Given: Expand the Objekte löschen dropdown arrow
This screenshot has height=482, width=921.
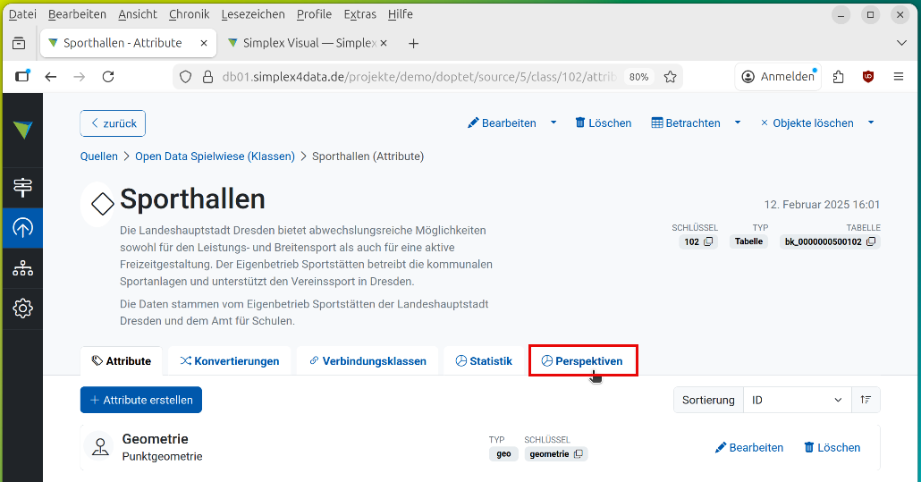Looking at the screenshot, I should 871,123.
